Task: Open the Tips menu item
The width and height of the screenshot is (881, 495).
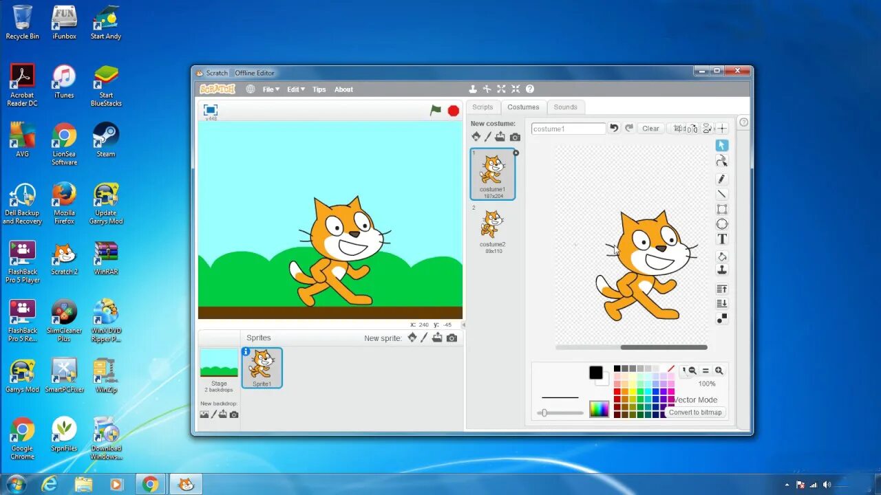Action: (x=319, y=89)
